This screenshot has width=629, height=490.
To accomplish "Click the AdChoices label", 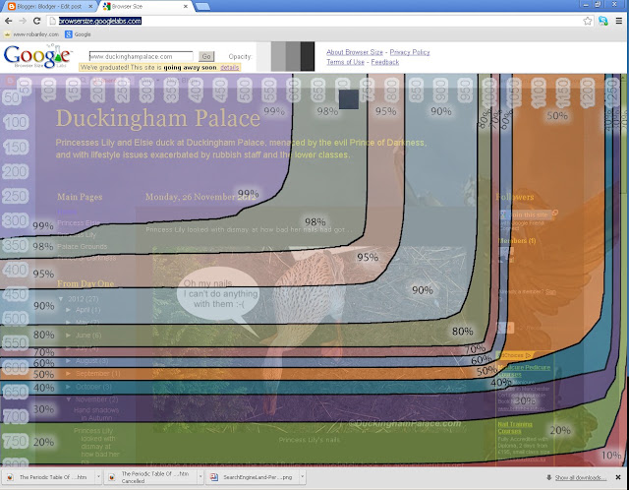I will point(515,355).
